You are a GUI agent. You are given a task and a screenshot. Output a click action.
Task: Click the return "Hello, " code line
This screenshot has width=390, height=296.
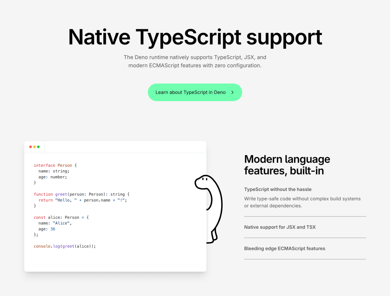pyautogui.click(x=83, y=200)
